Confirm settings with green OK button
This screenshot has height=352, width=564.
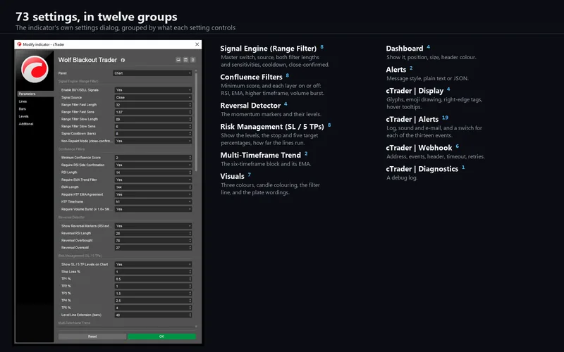[161, 337]
